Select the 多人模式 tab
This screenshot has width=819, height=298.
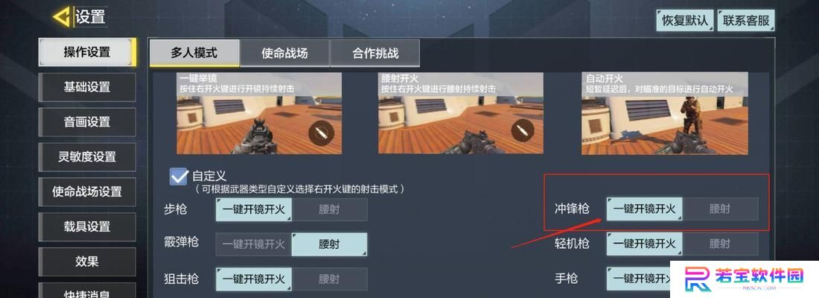coord(194,53)
